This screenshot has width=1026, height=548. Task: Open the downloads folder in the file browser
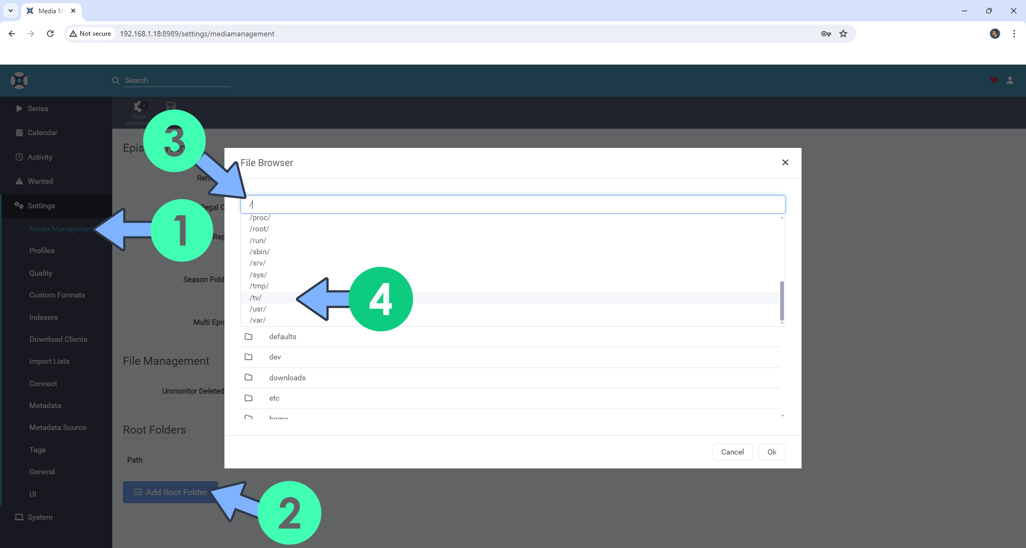287,378
